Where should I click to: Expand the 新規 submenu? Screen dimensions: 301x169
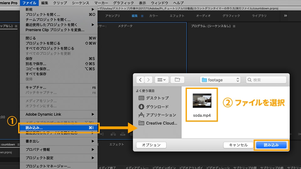tap(59, 9)
